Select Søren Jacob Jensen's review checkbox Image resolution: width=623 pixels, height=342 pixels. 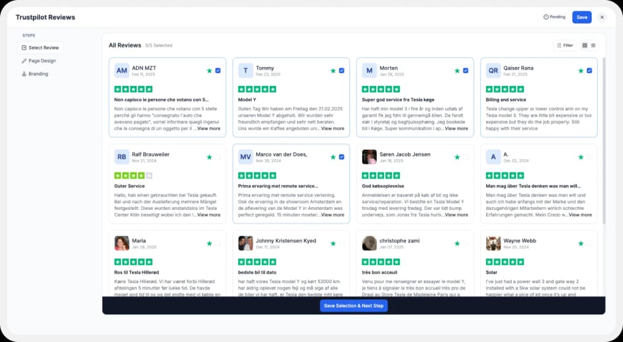pos(466,157)
